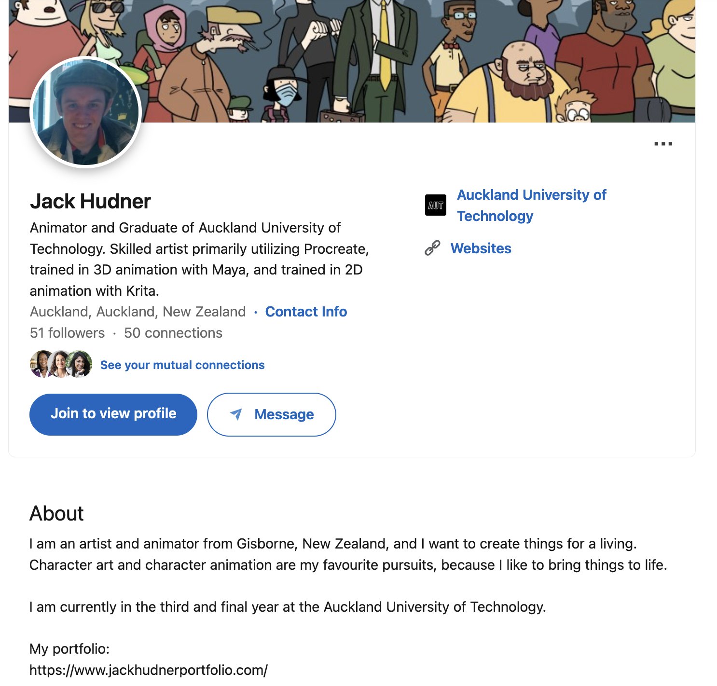Viewport: 717px width, 686px height.
Task: Open Jack Hudner's circular profile photo
Action: (85, 112)
